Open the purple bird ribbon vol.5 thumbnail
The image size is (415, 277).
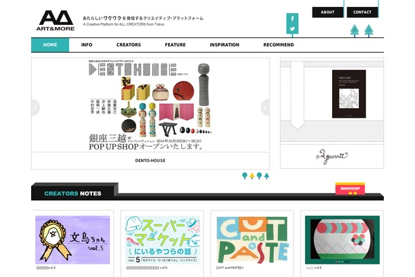(73, 240)
